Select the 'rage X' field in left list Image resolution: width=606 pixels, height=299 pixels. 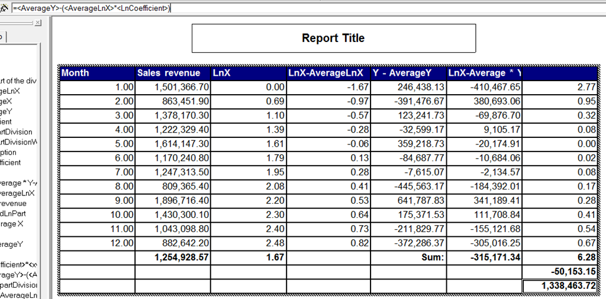(12, 224)
